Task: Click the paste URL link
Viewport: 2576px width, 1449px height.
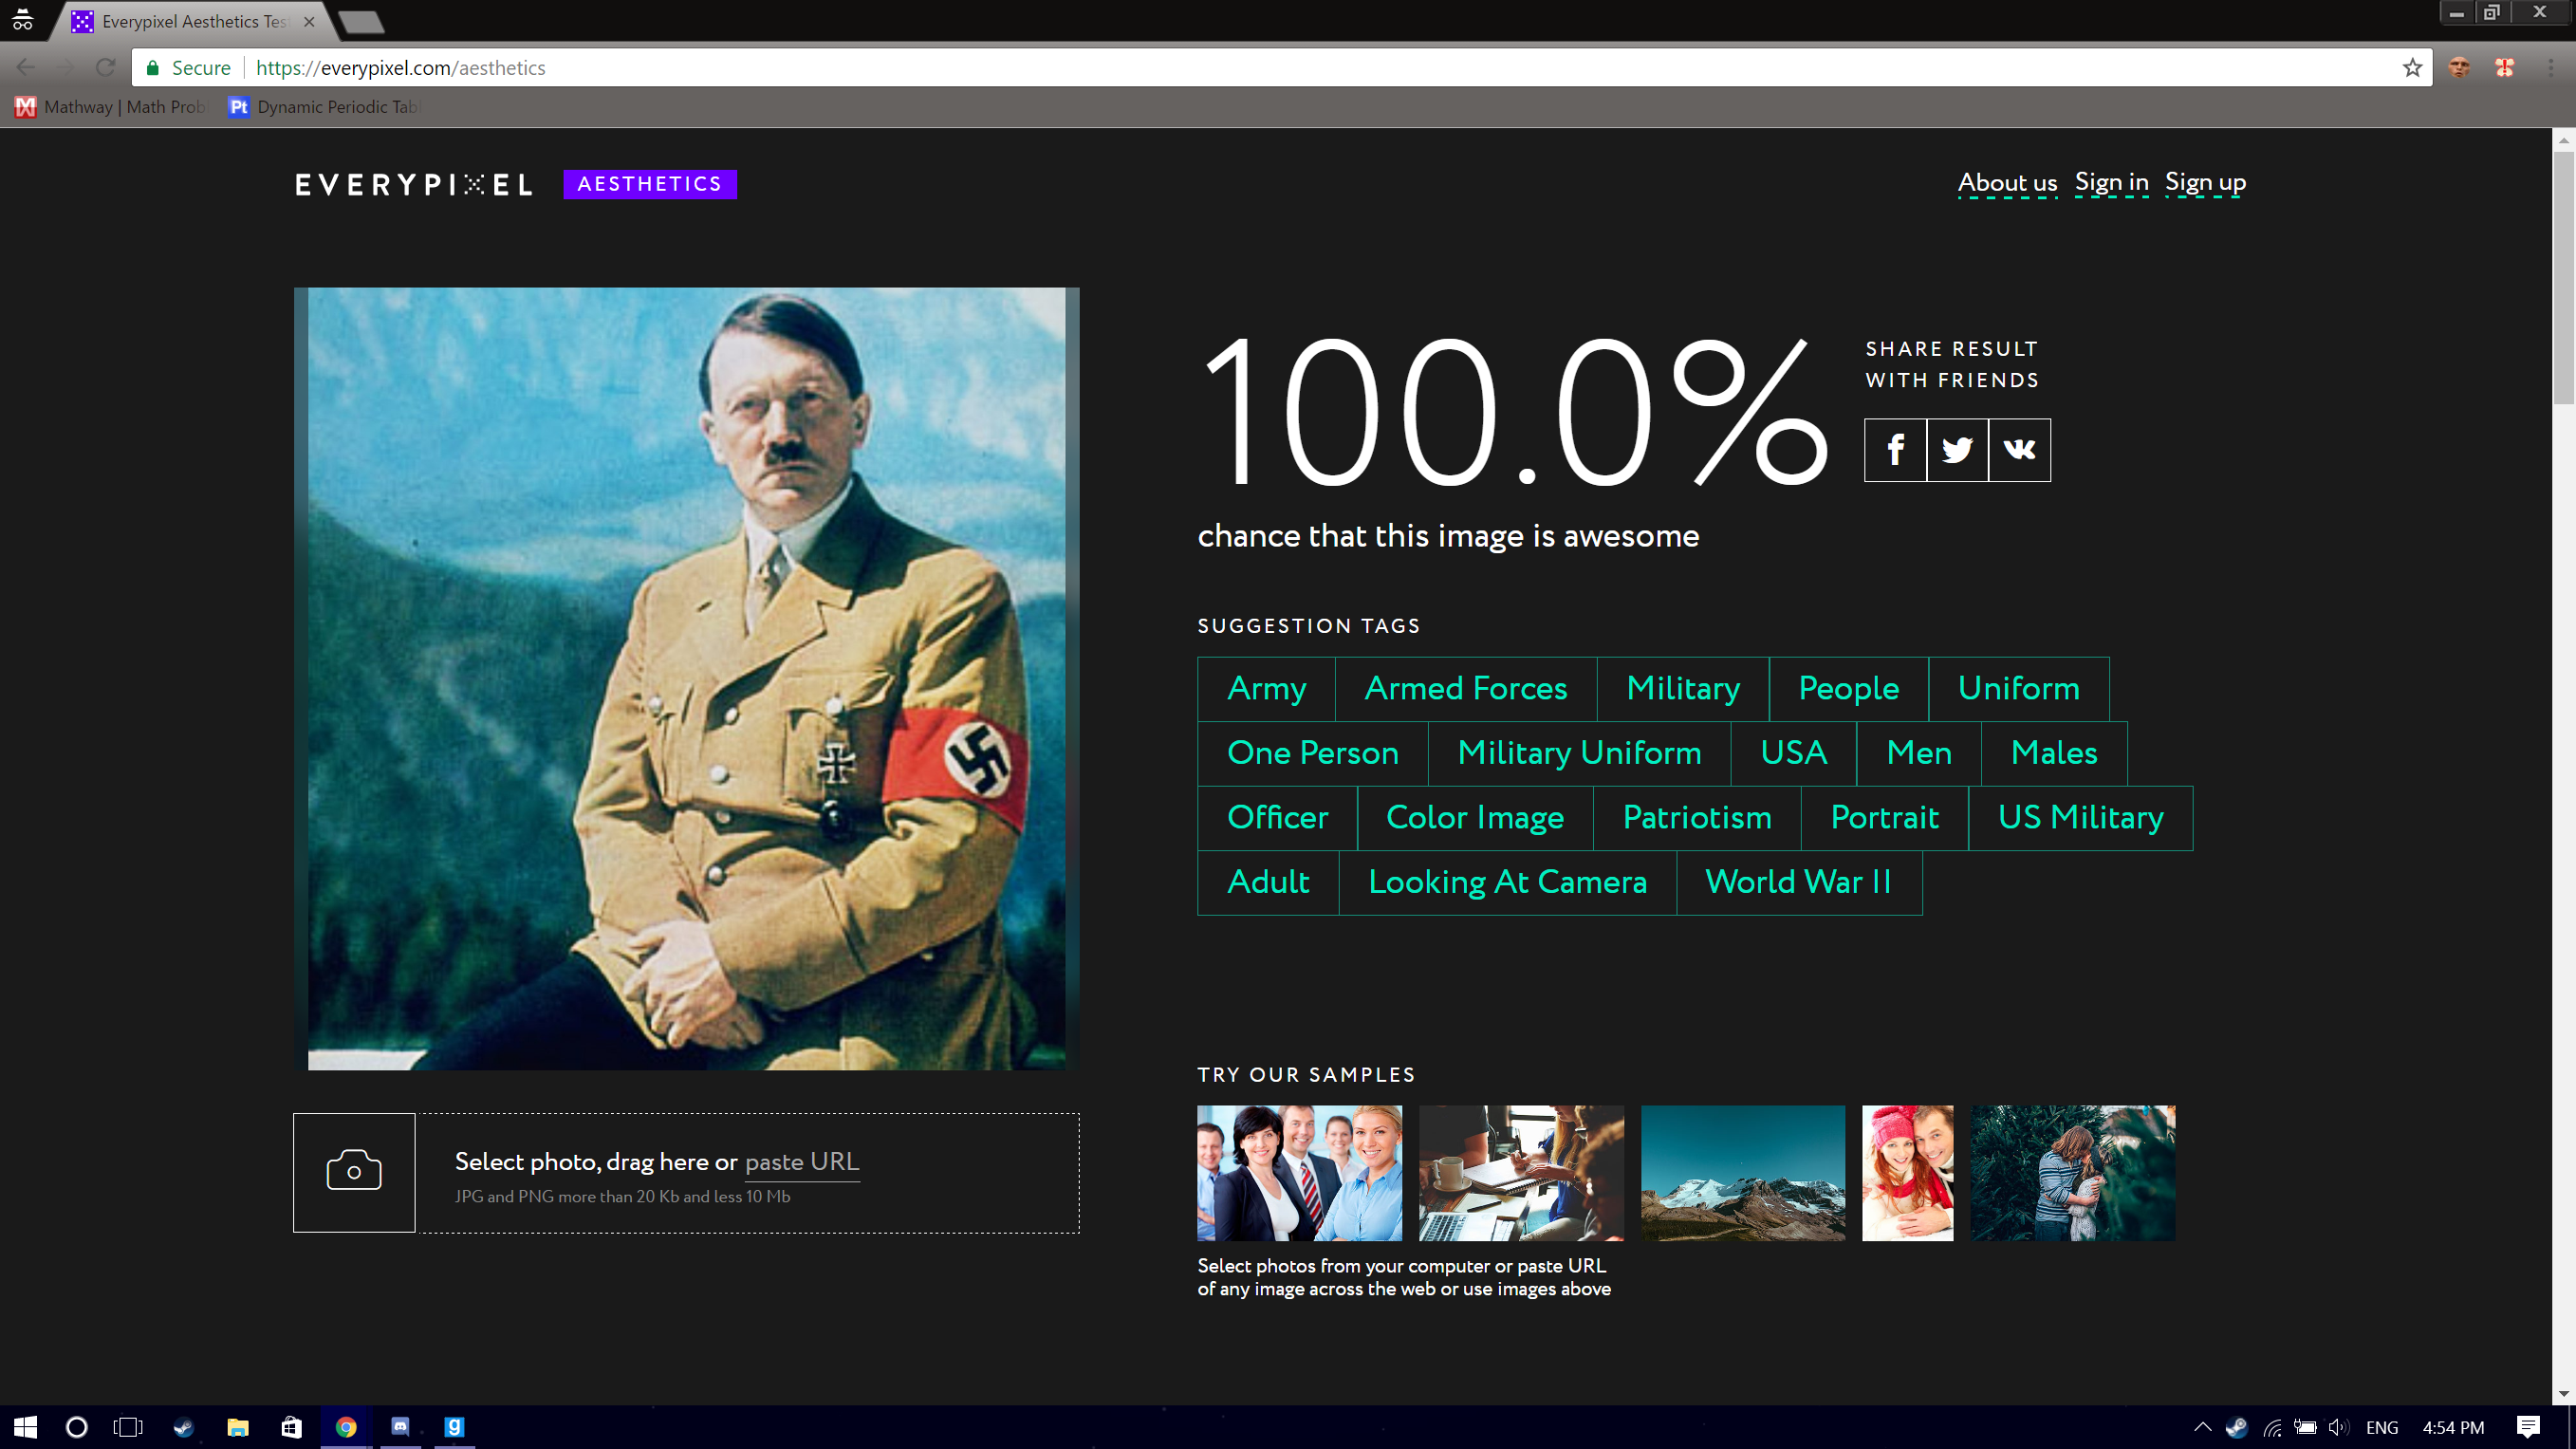Action: (x=801, y=1162)
